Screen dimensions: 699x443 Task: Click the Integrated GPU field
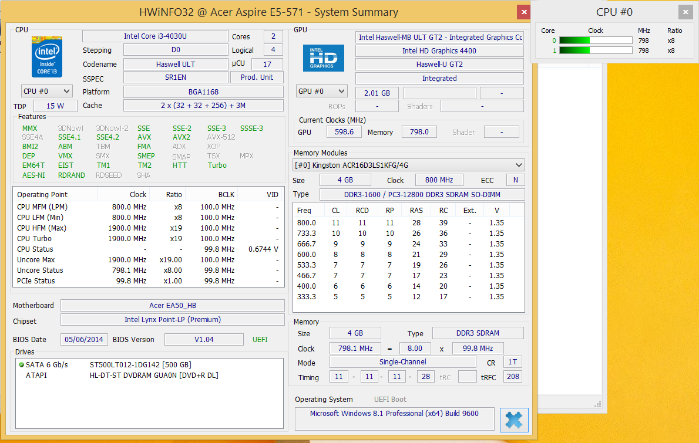439,79
